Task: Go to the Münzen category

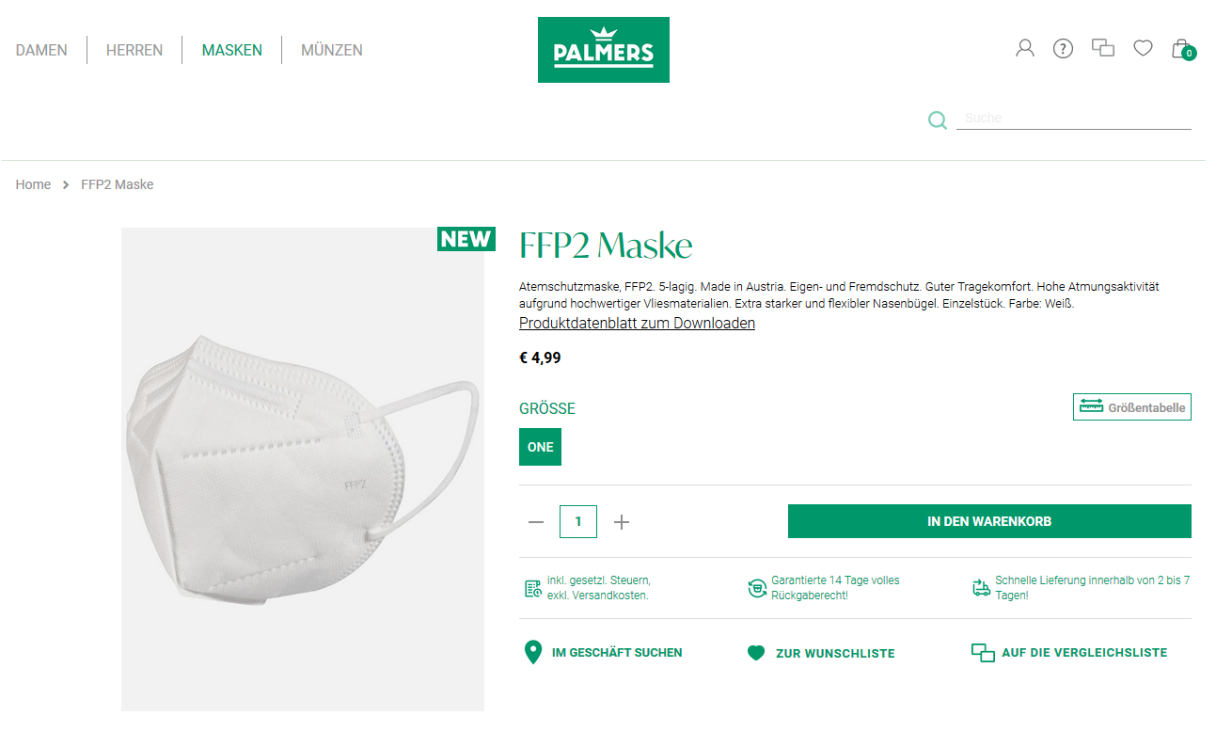Action: pyautogui.click(x=332, y=50)
